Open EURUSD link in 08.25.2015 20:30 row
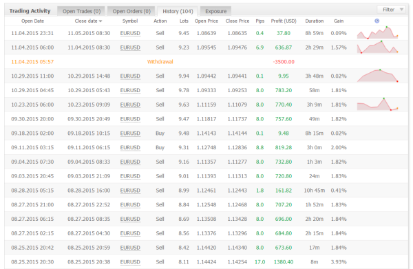Image resolution: width=413 pixels, height=269 pixels. coord(130,262)
